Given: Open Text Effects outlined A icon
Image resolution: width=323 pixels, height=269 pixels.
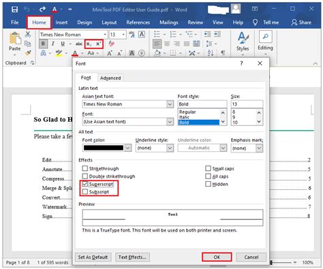Looking at the screenshot, I should [43, 53].
